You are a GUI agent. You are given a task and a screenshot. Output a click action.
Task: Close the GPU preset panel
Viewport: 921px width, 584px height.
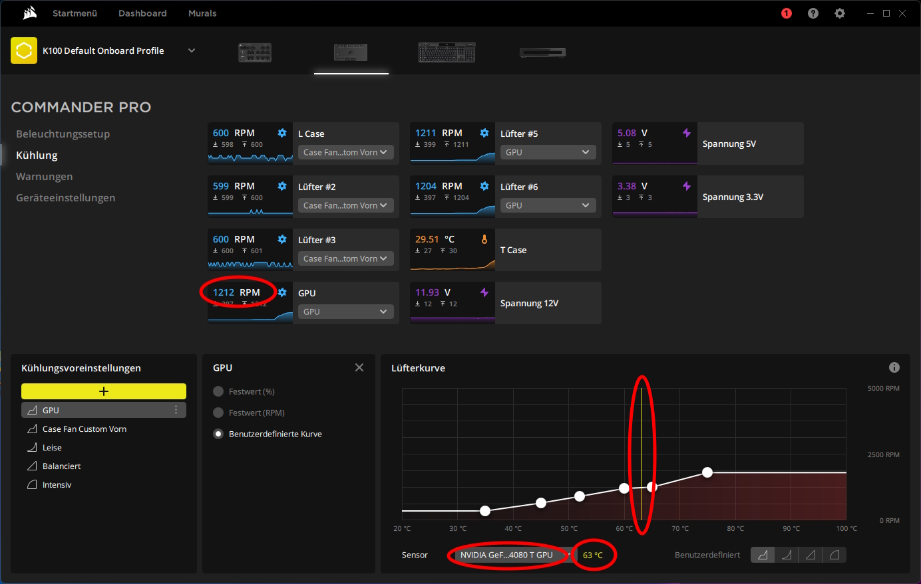click(x=359, y=367)
